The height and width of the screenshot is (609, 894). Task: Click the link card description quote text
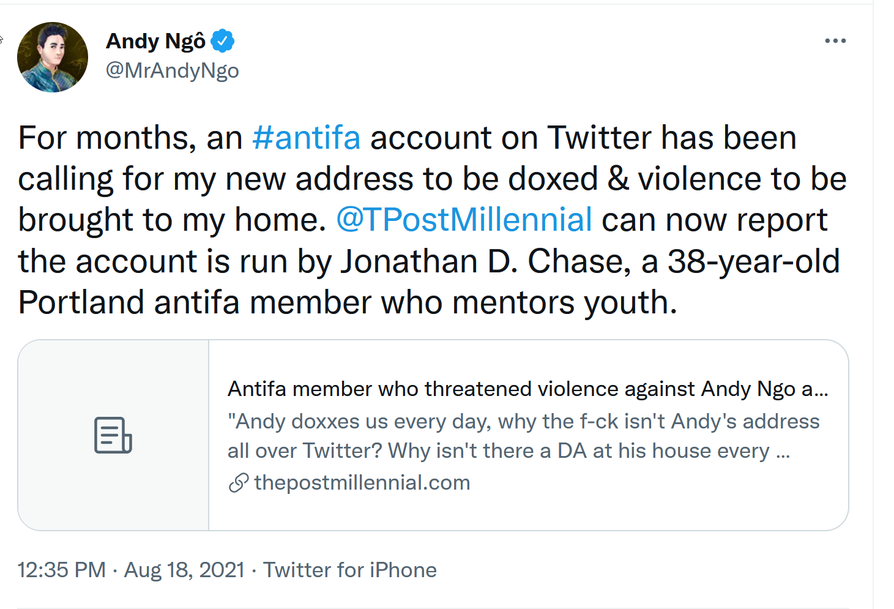(x=523, y=436)
